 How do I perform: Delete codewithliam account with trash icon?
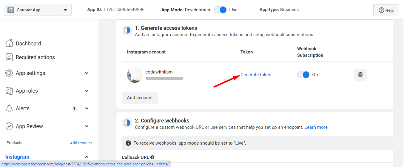(360, 75)
